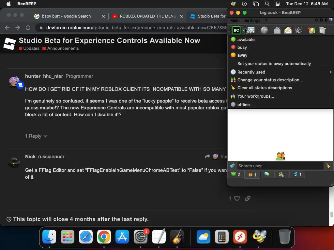Open Spotlight search in menu bar
Viewport: 334px width, 250px height.
[267, 4]
